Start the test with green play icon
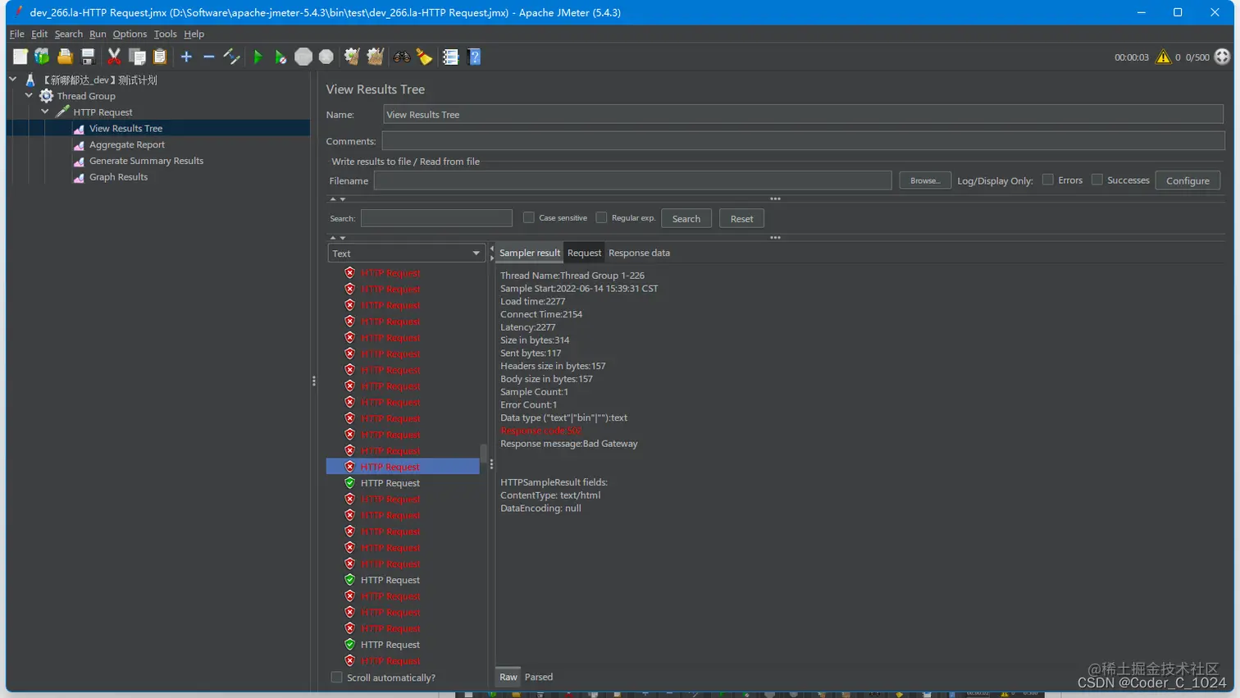The height and width of the screenshot is (698, 1240). click(258, 57)
